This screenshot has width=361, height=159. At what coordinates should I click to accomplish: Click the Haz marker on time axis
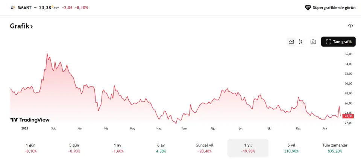click(x=159, y=129)
